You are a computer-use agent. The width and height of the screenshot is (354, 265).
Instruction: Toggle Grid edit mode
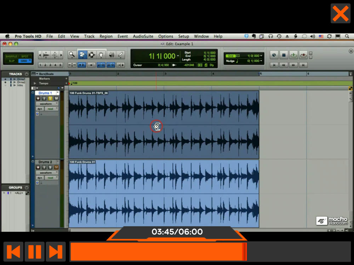pyautogui.click(x=25, y=61)
